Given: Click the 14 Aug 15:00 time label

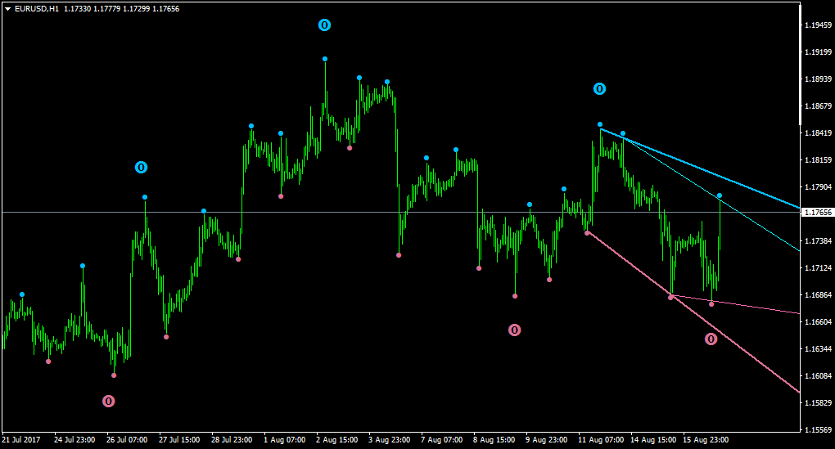Looking at the screenshot, I should pos(653,440).
